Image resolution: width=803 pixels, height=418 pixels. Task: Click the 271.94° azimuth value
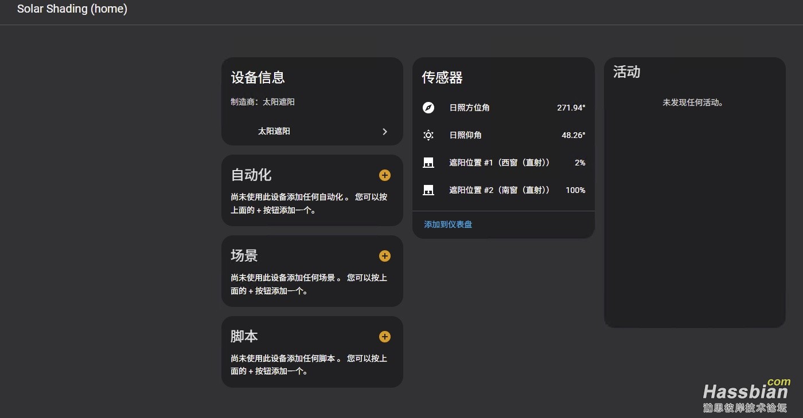click(x=571, y=108)
